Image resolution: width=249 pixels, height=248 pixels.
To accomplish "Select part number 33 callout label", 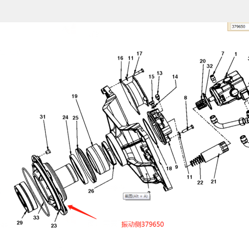I will click(36, 218).
